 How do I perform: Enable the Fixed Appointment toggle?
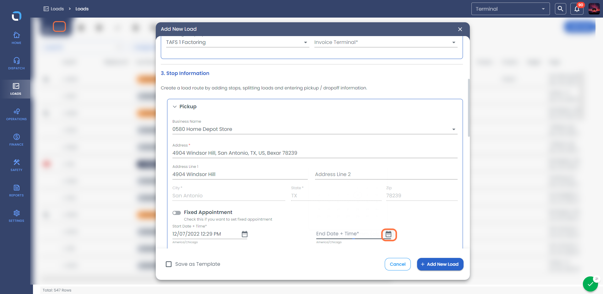(177, 213)
